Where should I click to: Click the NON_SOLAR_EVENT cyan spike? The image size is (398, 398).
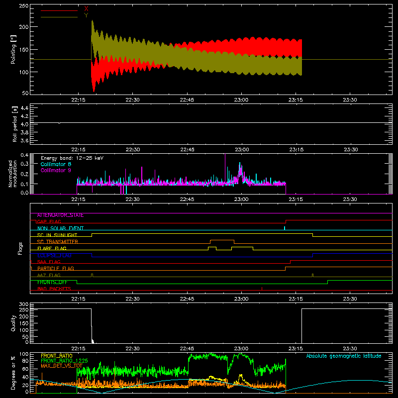[x=285, y=228]
